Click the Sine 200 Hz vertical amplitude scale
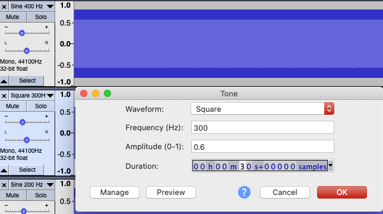This screenshot has width=383, height=214. [x=65, y=197]
